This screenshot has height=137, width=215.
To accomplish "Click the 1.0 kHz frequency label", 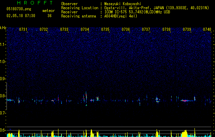I will (x=3, y=62).
